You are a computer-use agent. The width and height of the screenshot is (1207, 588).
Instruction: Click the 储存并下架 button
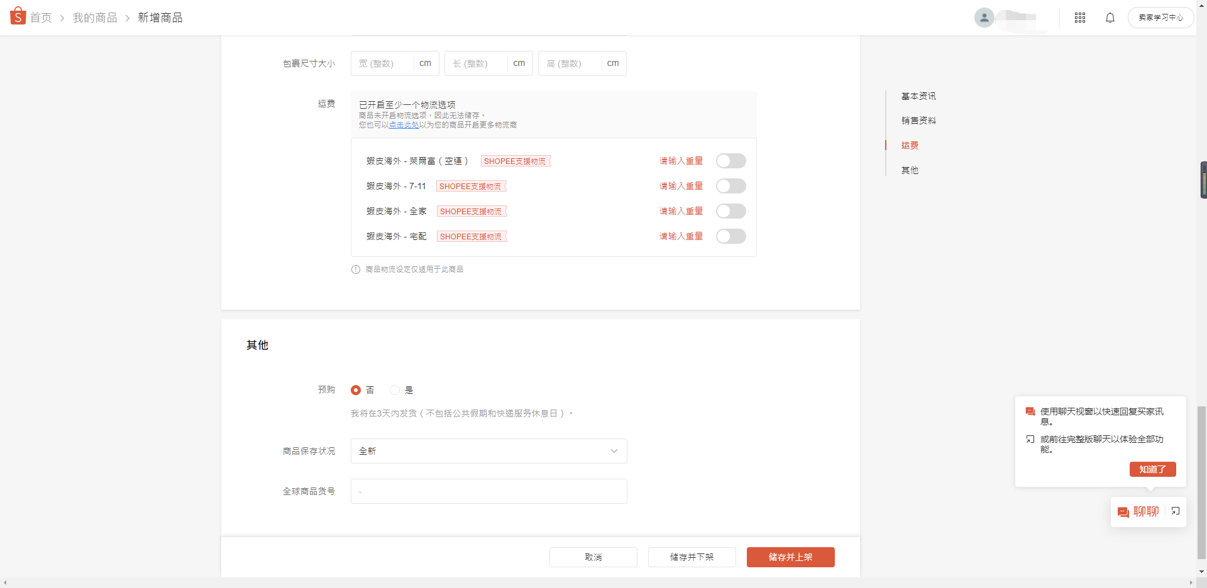692,557
